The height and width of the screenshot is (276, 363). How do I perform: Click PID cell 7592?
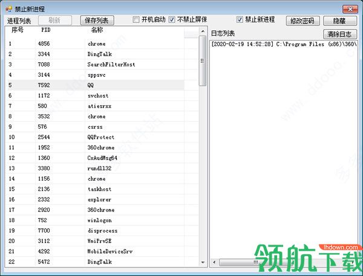pos(44,85)
